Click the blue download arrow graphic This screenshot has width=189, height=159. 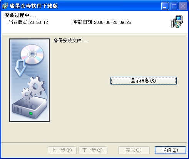(20, 68)
